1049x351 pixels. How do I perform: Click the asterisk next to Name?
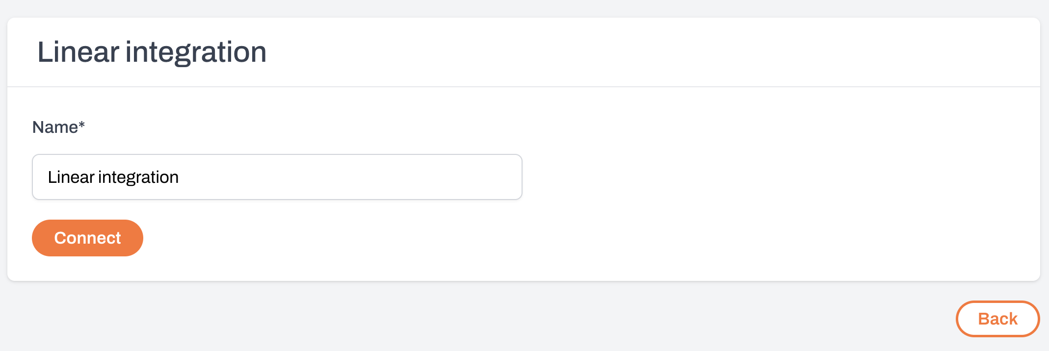pos(81,126)
